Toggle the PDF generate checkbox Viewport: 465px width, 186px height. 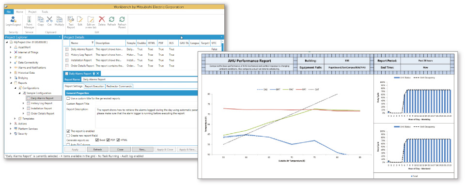point(108,139)
